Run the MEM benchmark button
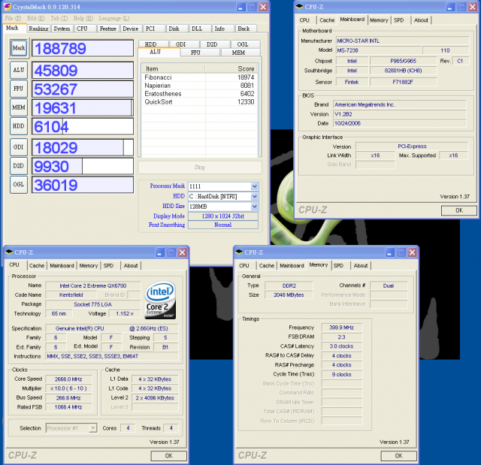Screen dimensions: 481x465 (19, 107)
